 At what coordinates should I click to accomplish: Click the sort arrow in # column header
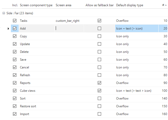point(166,5)
